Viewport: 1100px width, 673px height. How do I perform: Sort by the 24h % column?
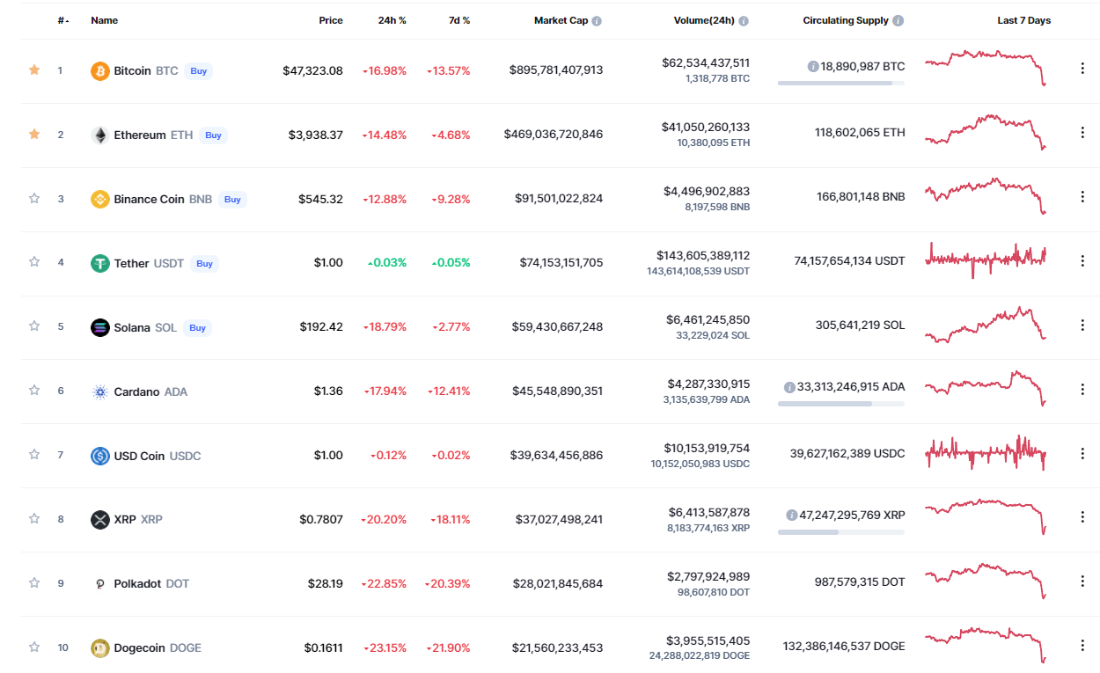pos(392,20)
